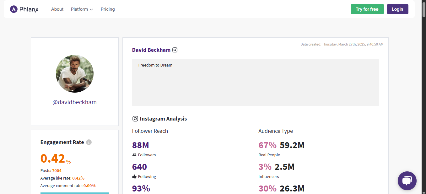Viewport: 426px width, 194px height.
Task: Click the 0.42% engagement rate figure
Action: [x=56, y=159]
